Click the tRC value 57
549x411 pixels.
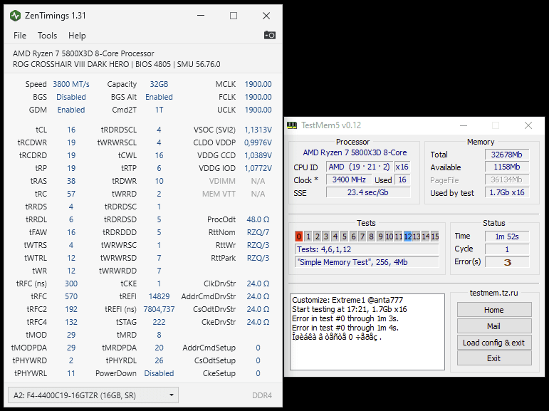(71, 194)
